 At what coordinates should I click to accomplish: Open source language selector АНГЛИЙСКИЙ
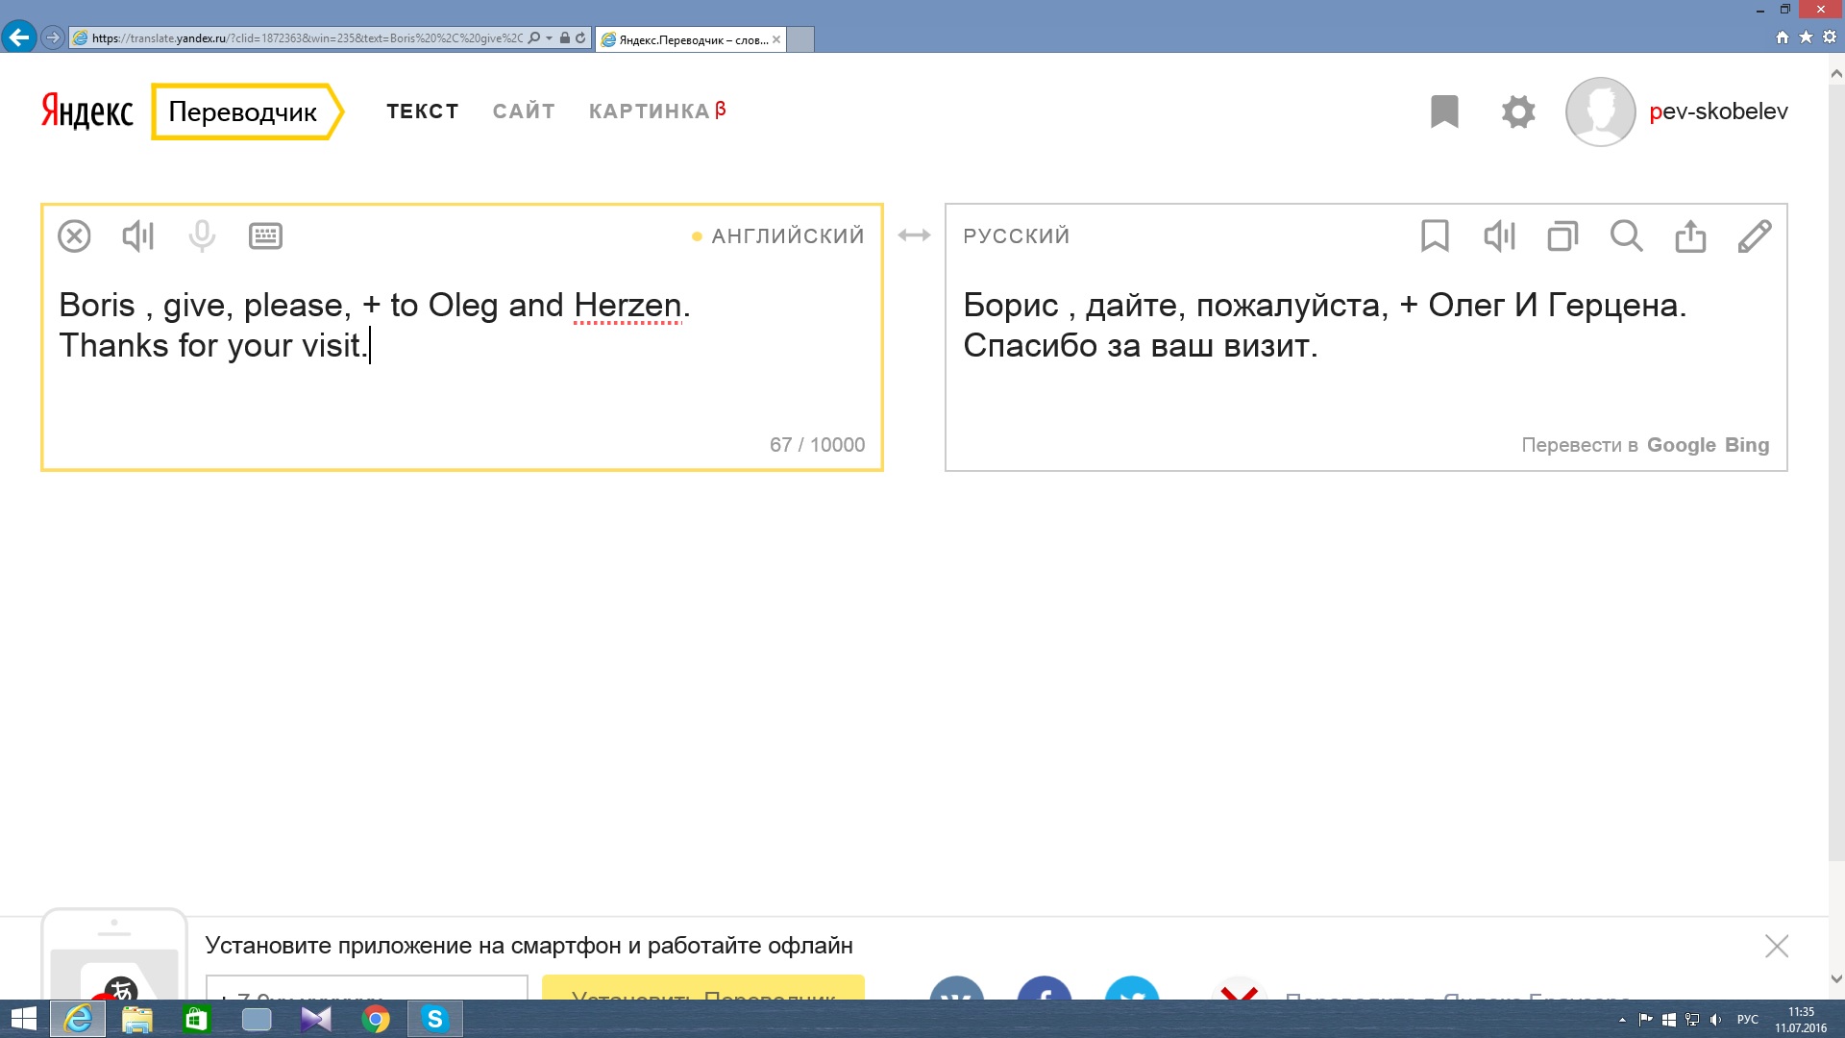(x=787, y=235)
